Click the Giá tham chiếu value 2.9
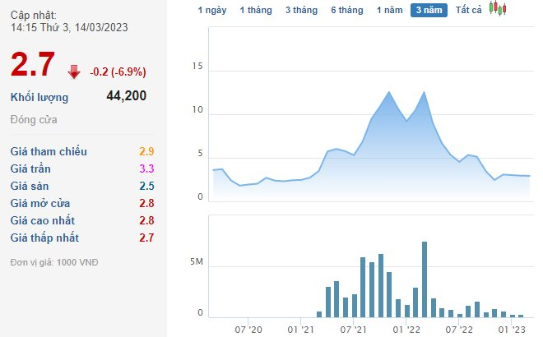The width and height of the screenshot is (543, 337). coord(147,151)
